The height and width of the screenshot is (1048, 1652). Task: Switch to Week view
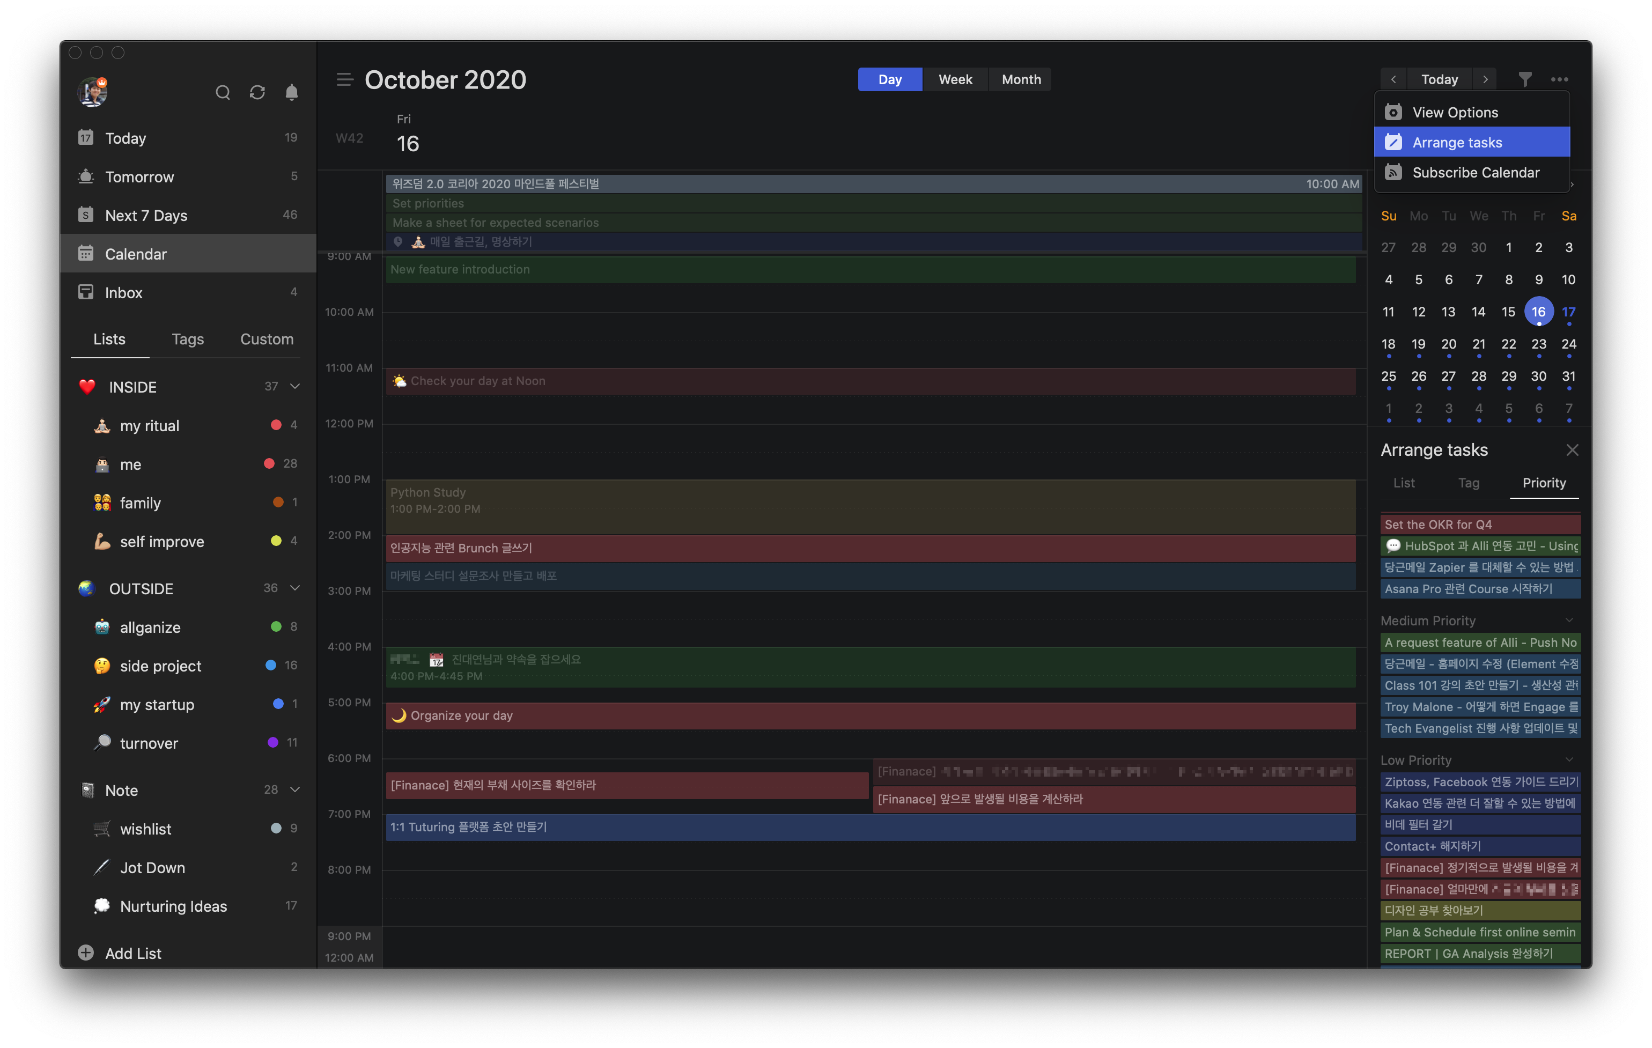pyautogui.click(x=955, y=79)
